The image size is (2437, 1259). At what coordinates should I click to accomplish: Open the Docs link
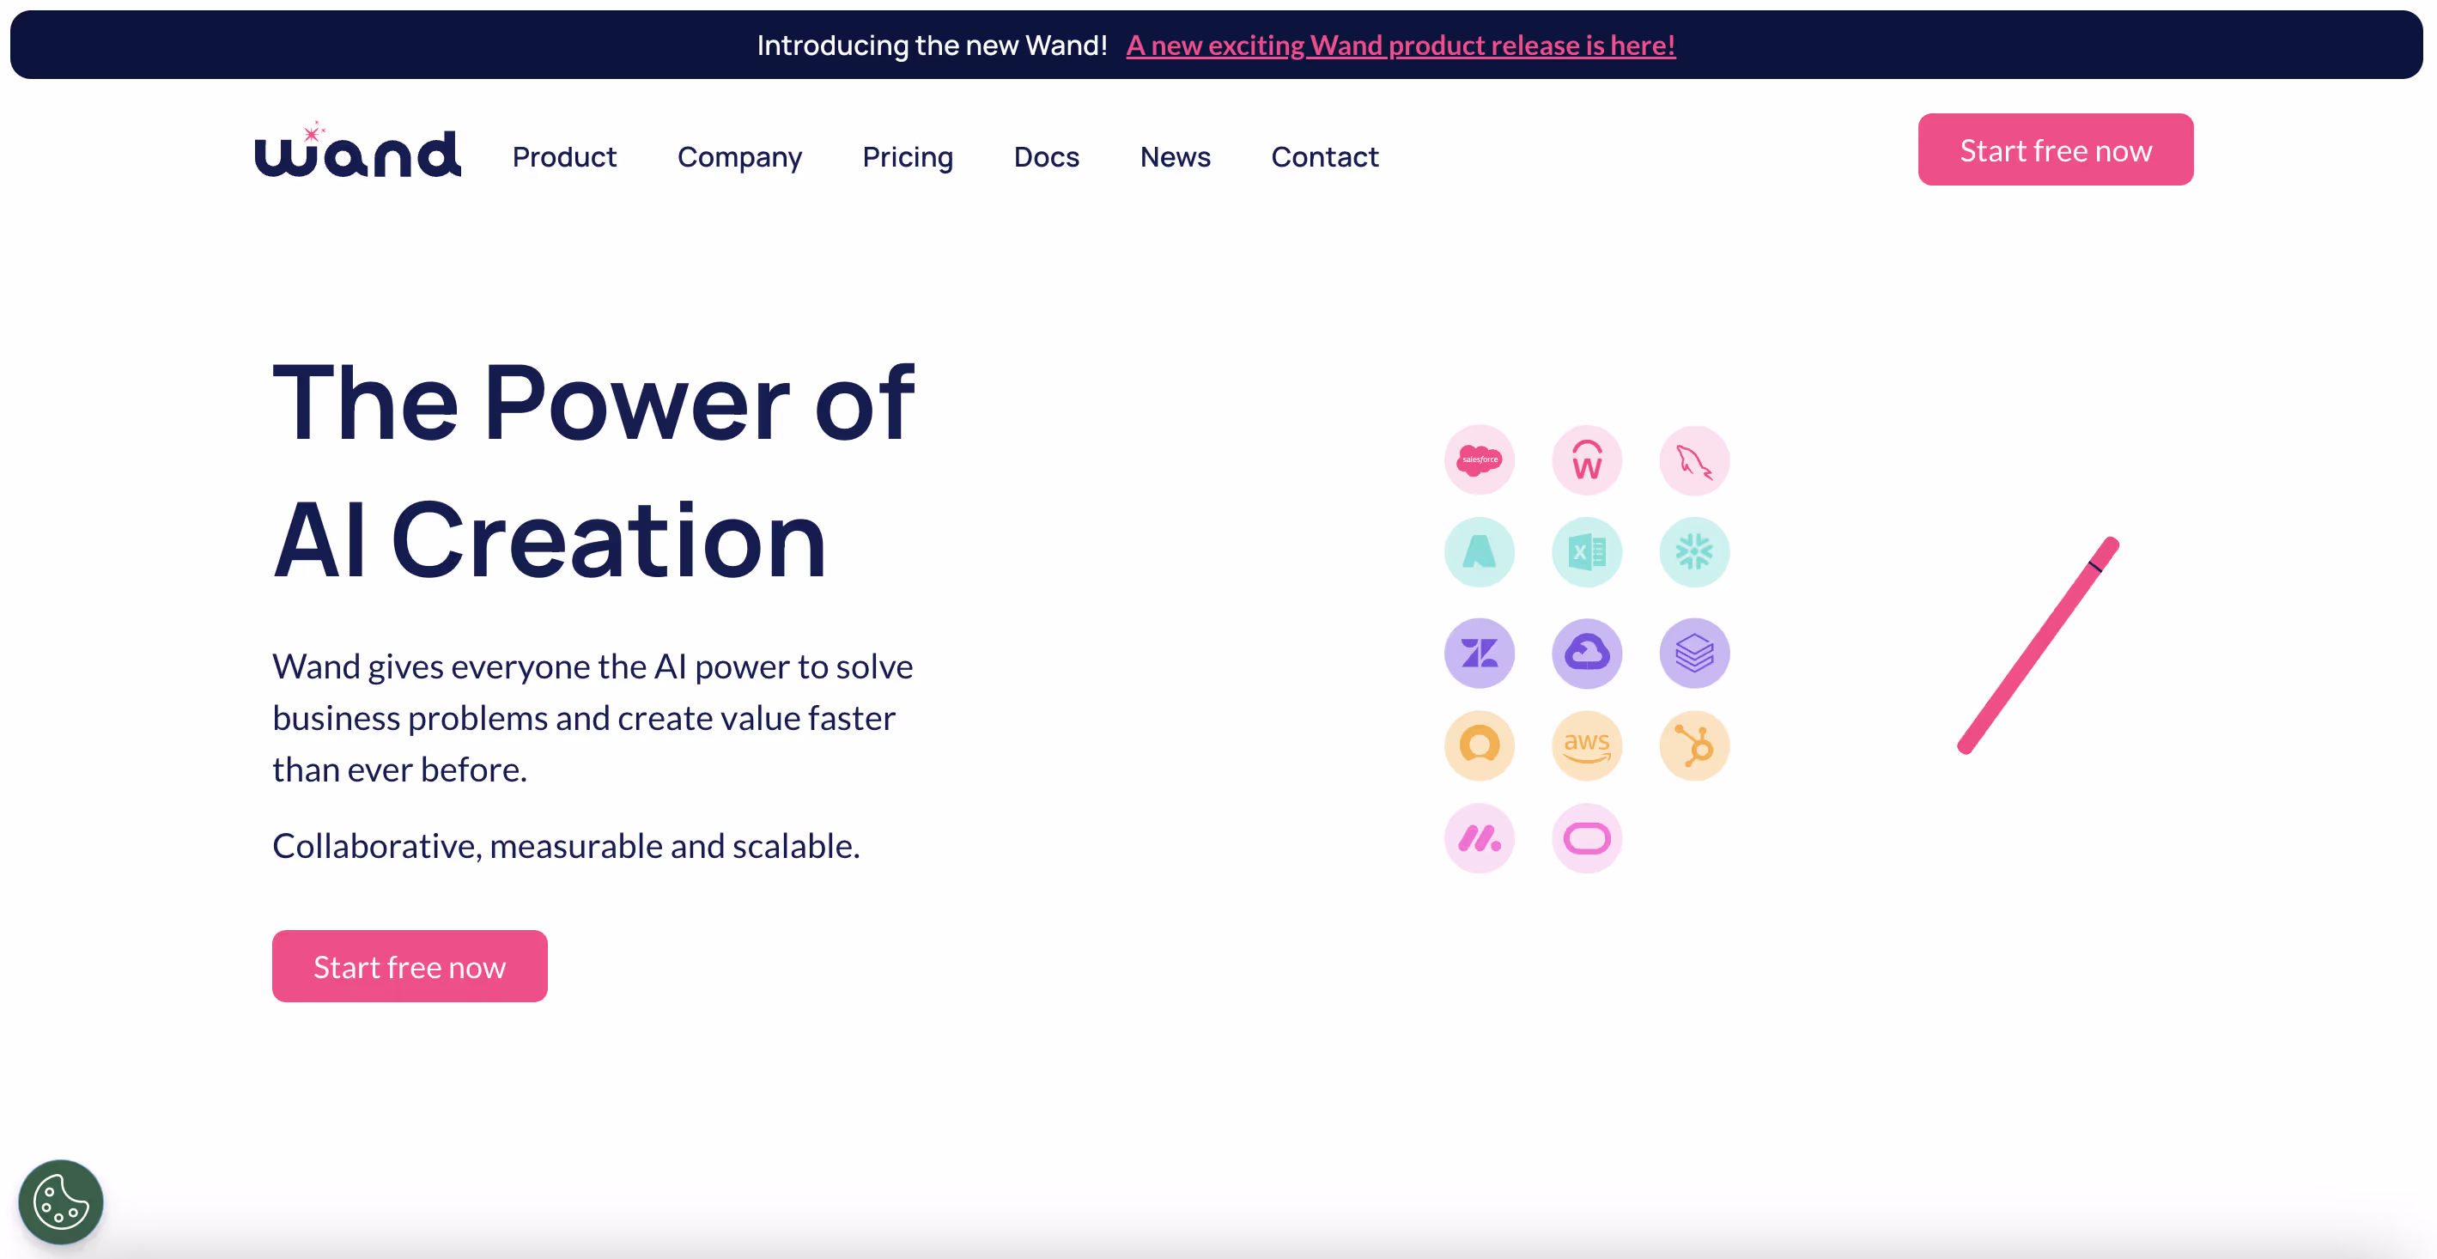pyautogui.click(x=1045, y=157)
